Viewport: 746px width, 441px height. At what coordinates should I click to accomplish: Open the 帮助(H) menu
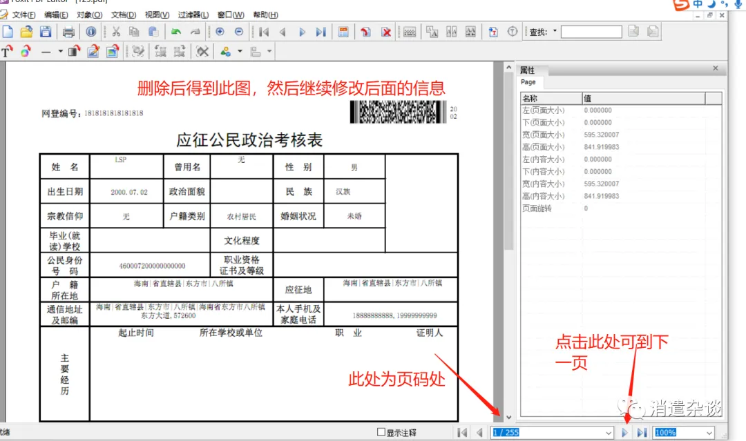[265, 14]
